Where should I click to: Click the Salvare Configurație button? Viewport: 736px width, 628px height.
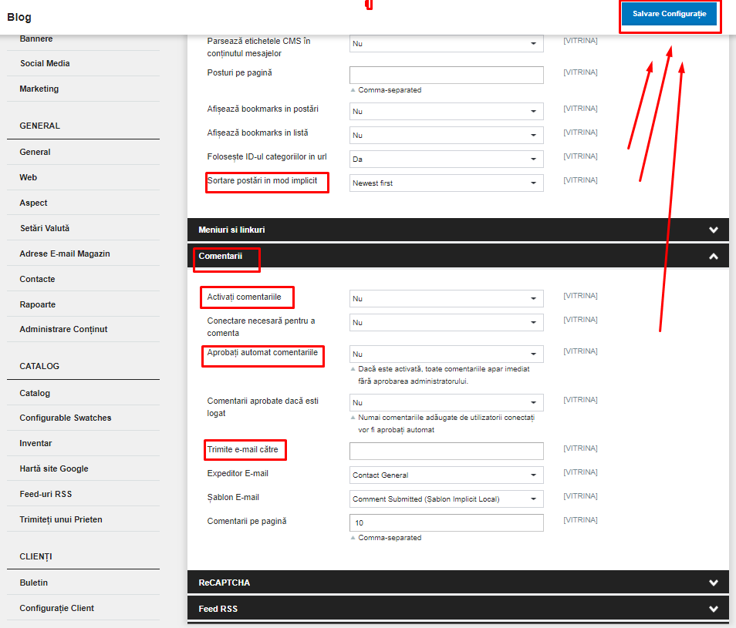pyautogui.click(x=669, y=14)
